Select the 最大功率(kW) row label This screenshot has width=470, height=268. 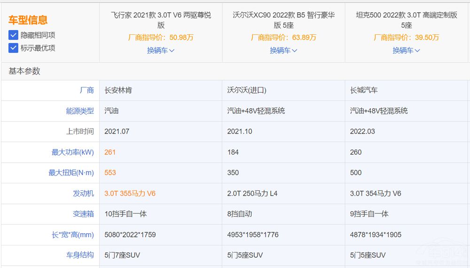tap(72, 152)
